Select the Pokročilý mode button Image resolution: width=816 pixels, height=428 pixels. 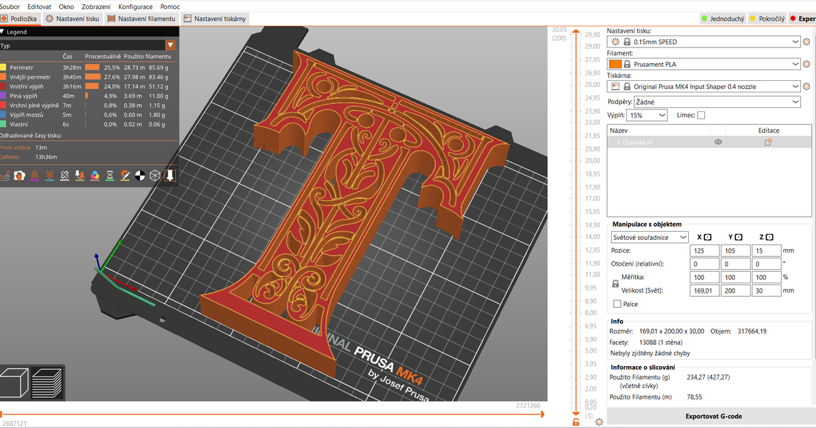(766, 19)
